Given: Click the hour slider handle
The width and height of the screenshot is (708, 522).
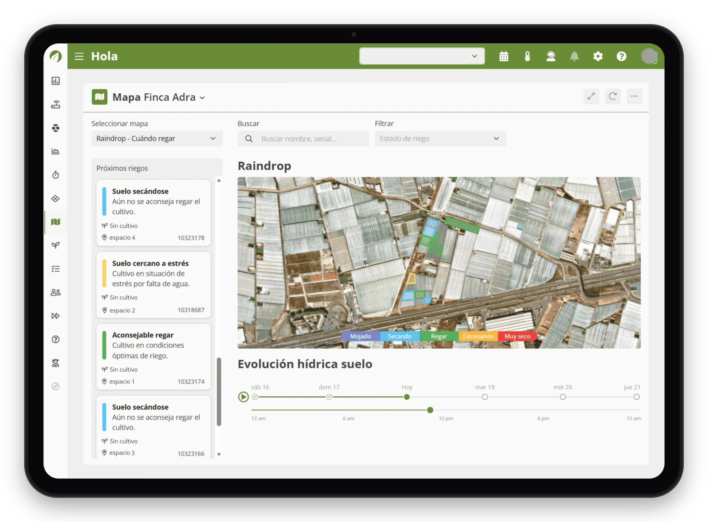Looking at the screenshot, I should [430, 410].
